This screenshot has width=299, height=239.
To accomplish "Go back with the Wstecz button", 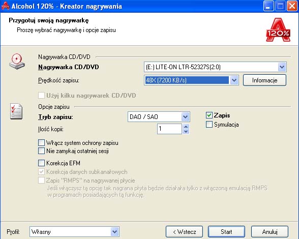I will (x=184, y=232).
